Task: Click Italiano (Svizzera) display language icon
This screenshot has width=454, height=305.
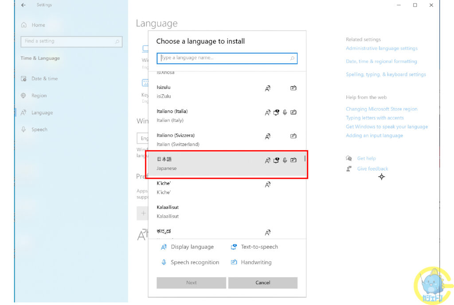Action: [268, 136]
